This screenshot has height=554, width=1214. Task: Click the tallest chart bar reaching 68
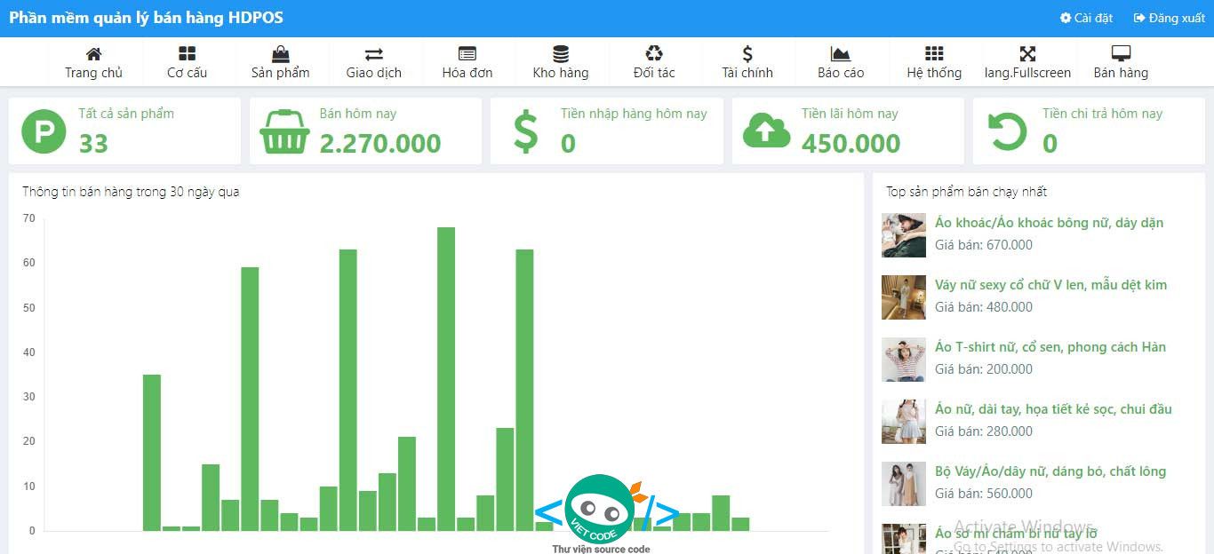446,379
